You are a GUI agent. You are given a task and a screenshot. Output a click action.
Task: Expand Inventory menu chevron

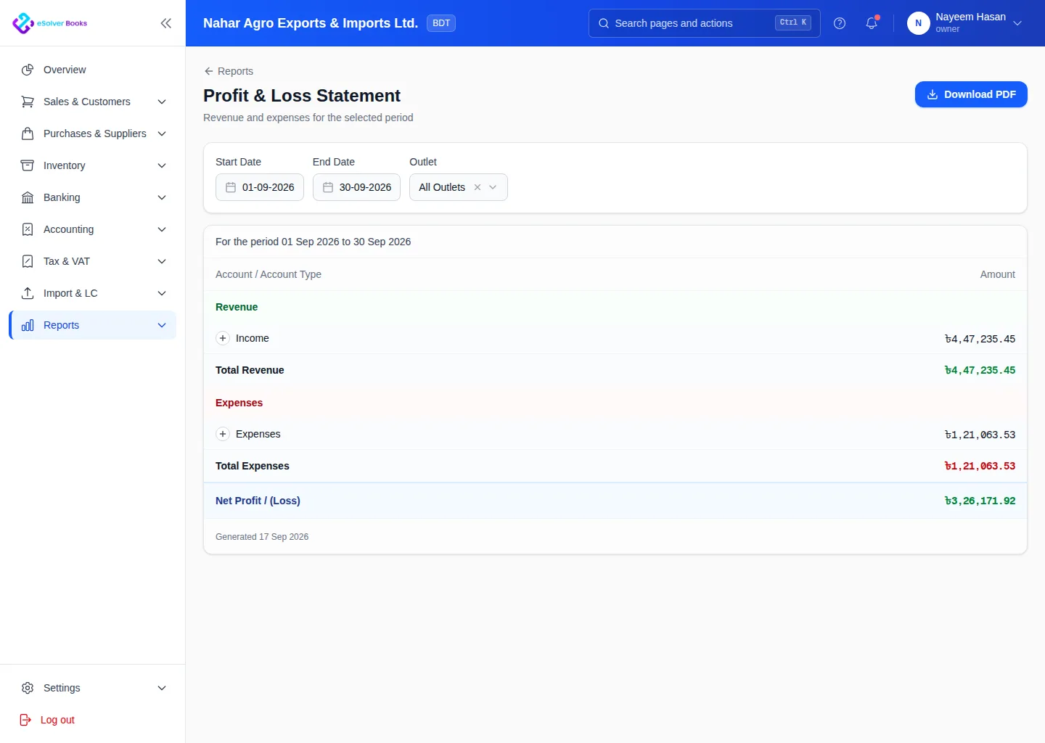(162, 165)
